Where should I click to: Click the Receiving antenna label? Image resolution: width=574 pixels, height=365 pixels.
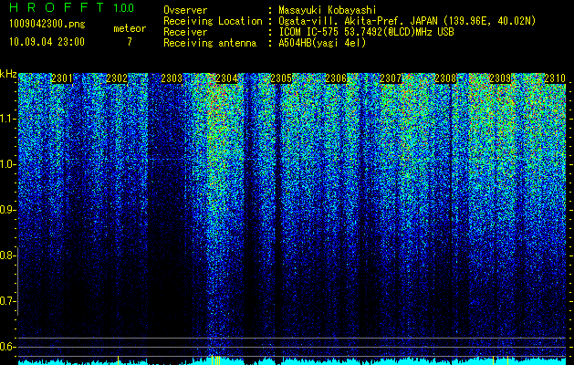[210, 43]
